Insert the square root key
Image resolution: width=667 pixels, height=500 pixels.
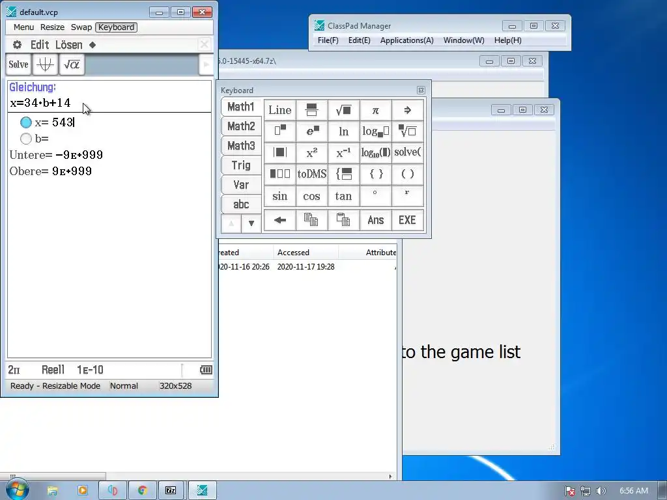pyautogui.click(x=344, y=110)
